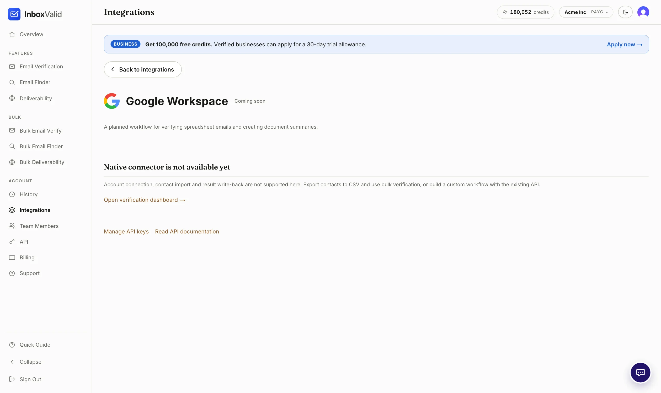Open Bulk Email Verify
661x393 pixels.
(40, 130)
